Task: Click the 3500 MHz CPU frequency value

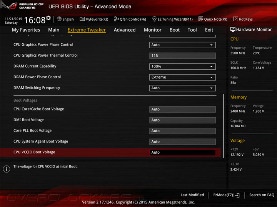Action: 238,53
